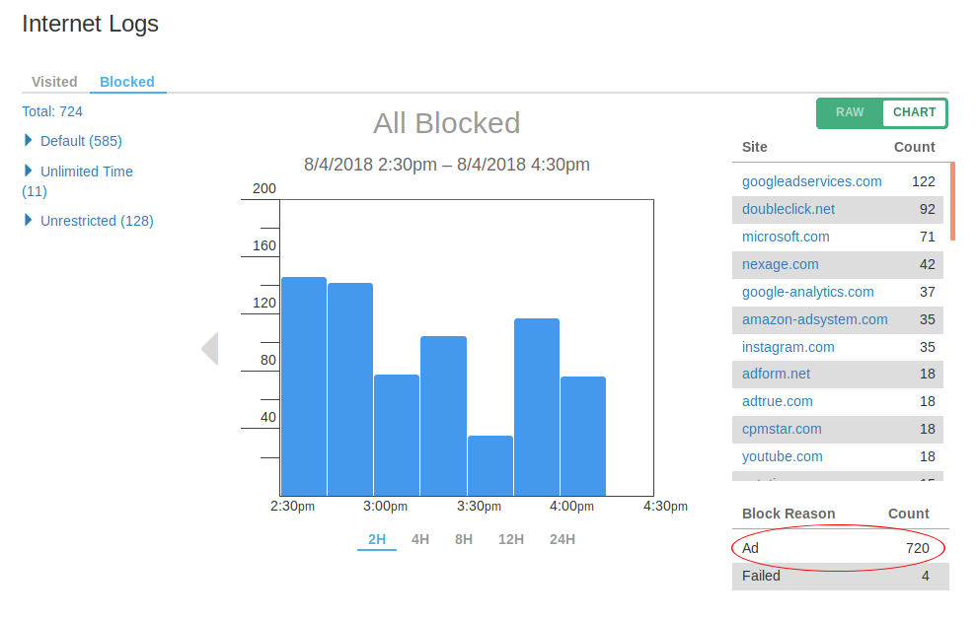Image resolution: width=976 pixels, height=618 pixels.
Task: Expand the Default (585) group
Action: [80, 141]
